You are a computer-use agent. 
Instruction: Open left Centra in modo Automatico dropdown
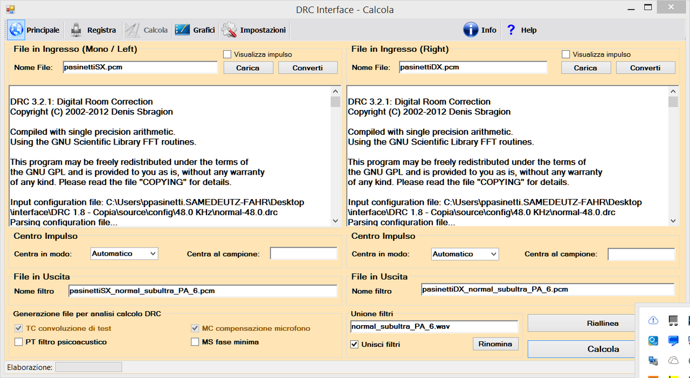[124, 253]
